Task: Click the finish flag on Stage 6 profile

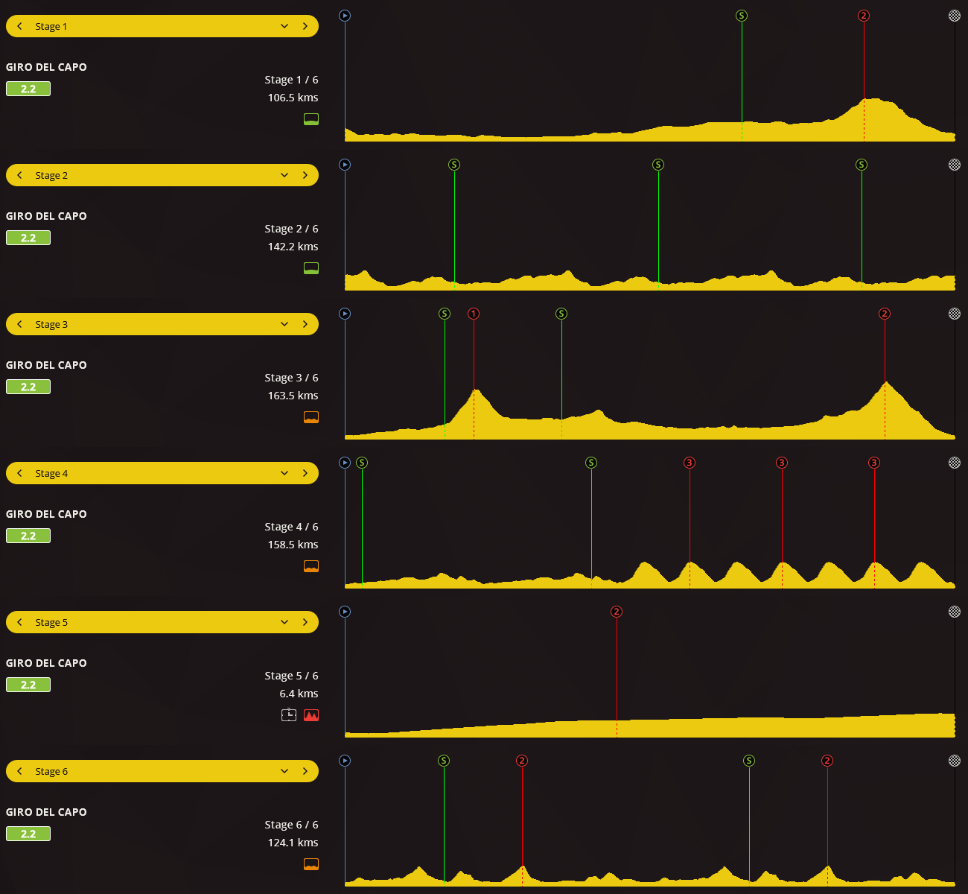Action: (955, 761)
